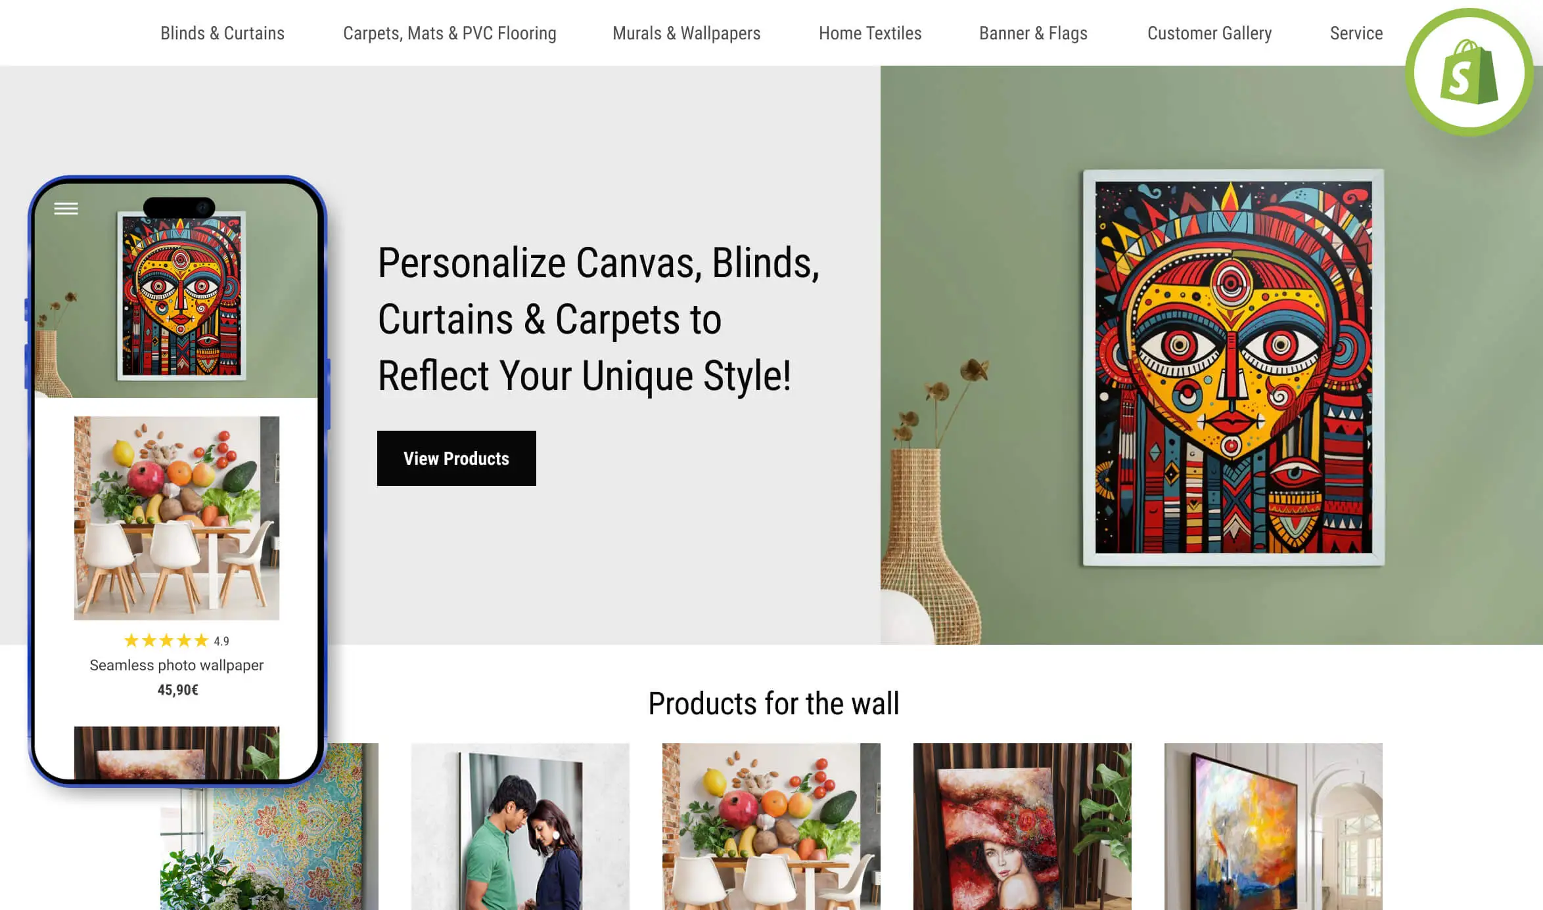Click the fruit wallpaper image in phone
This screenshot has width=1543, height=910.
pyautogui.click(x=177, y=518)
